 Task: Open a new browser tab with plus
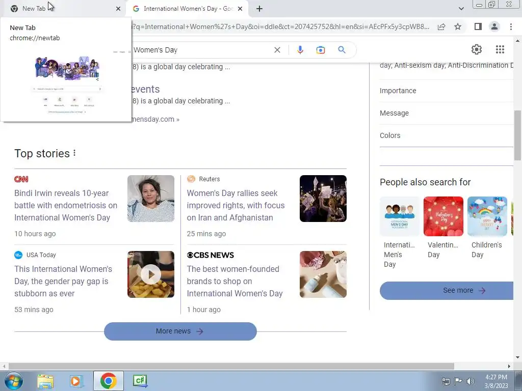coord(259,9)
